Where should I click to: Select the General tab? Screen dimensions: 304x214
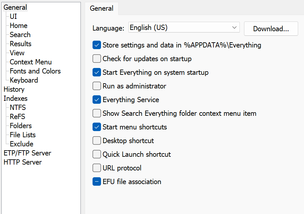(102, 8)
